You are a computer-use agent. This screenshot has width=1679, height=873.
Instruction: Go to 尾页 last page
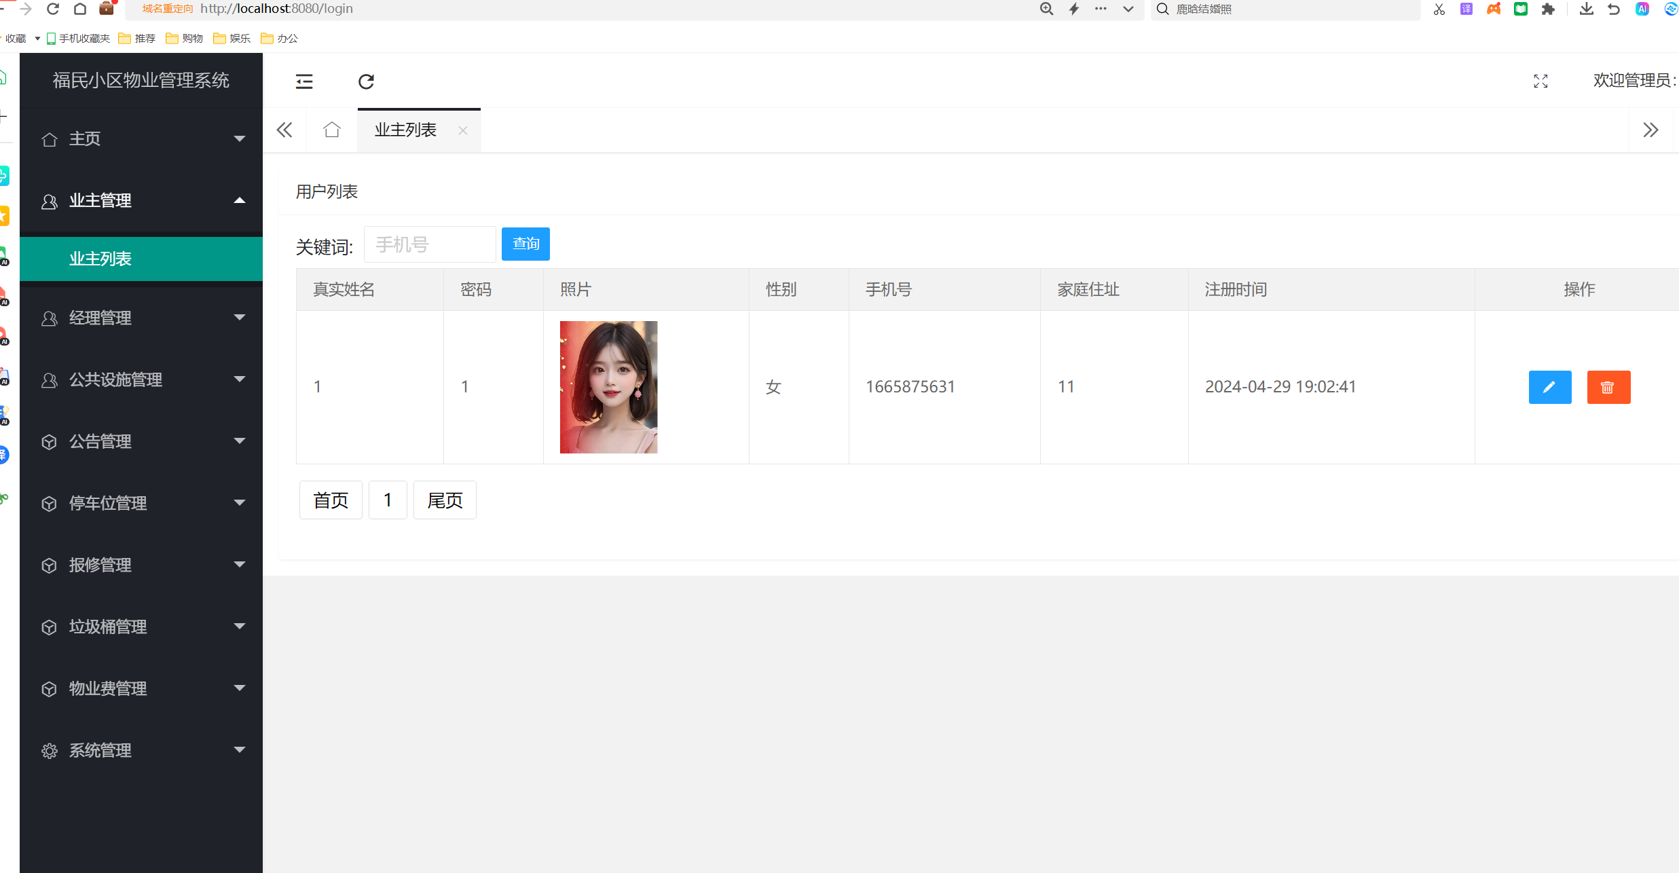point(445,500)
